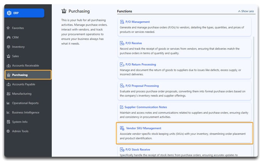Click the Purchasing cart icon in sidebar

(x=8, y=75)
